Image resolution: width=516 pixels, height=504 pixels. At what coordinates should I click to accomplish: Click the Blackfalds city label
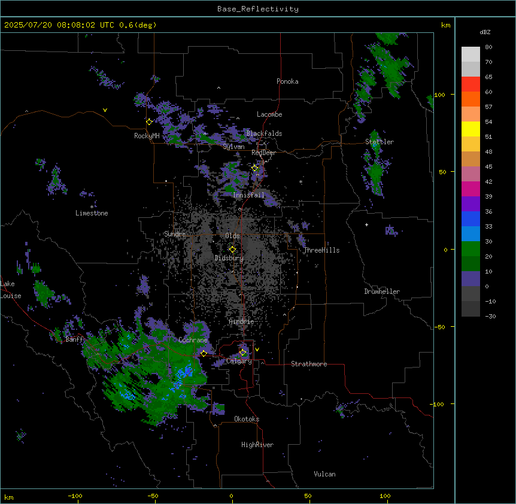(x=264, y=133)
